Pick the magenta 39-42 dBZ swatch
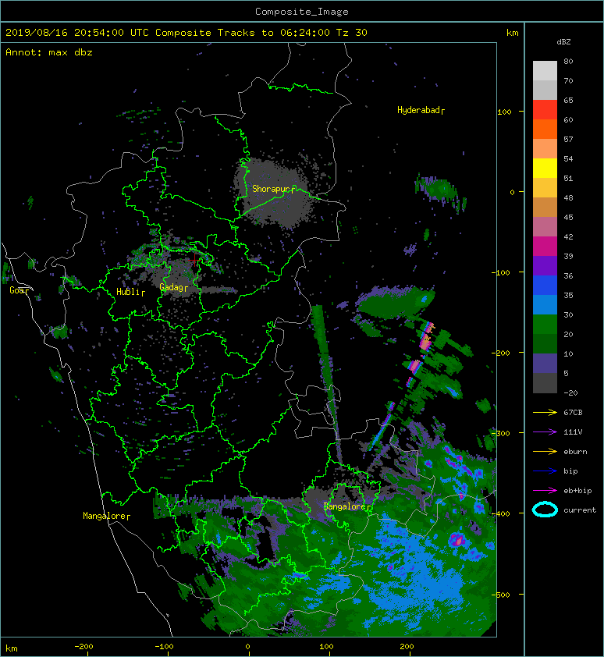This screenshot has width=604, height=657. click(545, 247)
